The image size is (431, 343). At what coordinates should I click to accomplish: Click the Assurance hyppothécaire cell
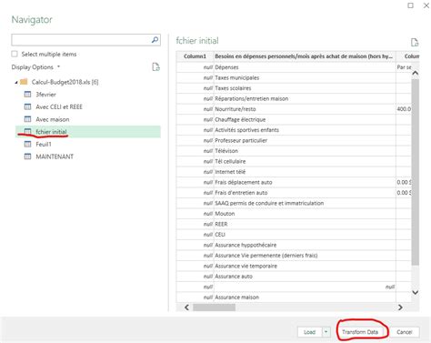pos(305,245)
